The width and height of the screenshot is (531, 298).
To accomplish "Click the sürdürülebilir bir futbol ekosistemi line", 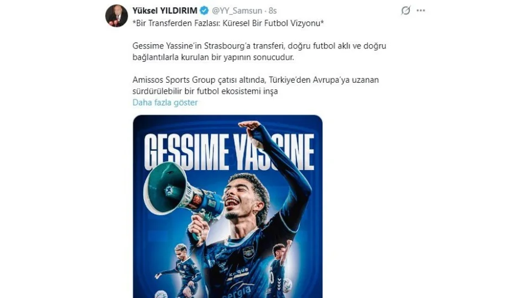I will click(205, 91).
